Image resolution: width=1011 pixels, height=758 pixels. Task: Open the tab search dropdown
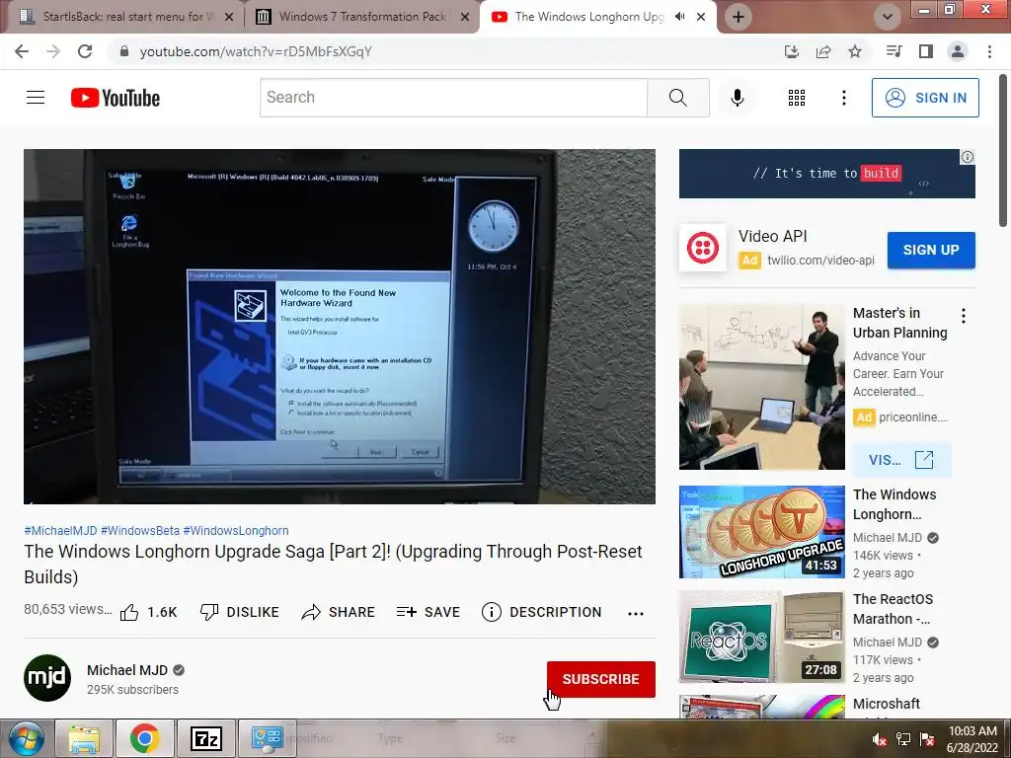[x=888, y=17]
